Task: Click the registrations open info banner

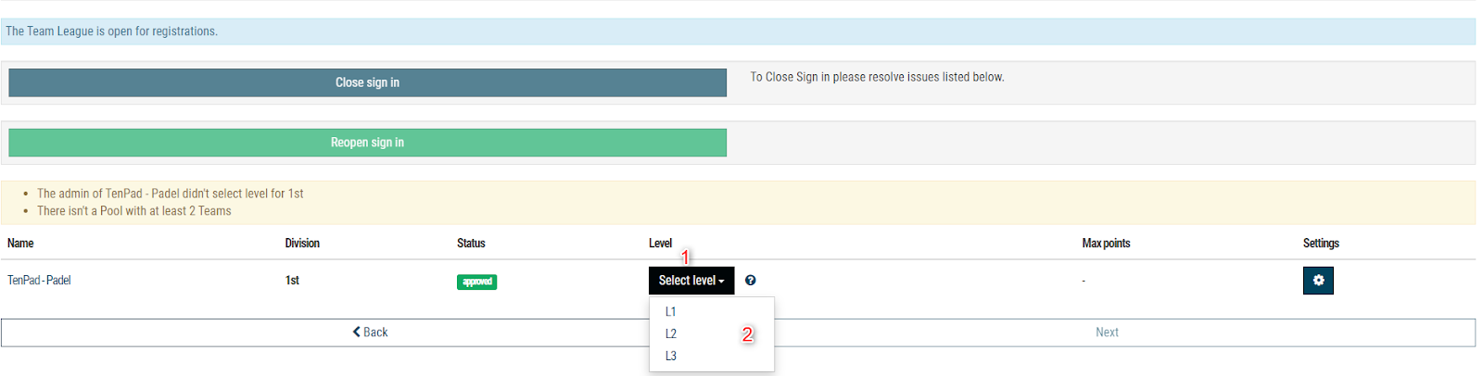Action: pos(738,31)
